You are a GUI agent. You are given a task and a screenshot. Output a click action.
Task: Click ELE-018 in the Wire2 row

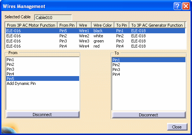click(139, 36)
